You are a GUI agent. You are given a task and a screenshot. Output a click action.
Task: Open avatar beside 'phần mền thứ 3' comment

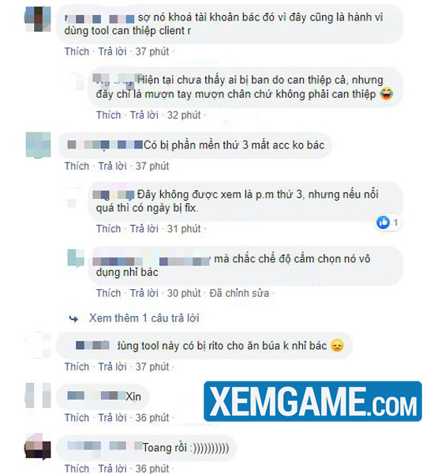tap(38, 145)
